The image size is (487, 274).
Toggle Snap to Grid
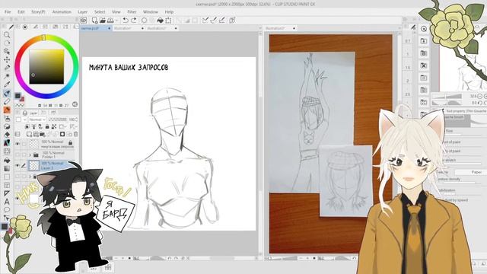click(x=221, y=21)
